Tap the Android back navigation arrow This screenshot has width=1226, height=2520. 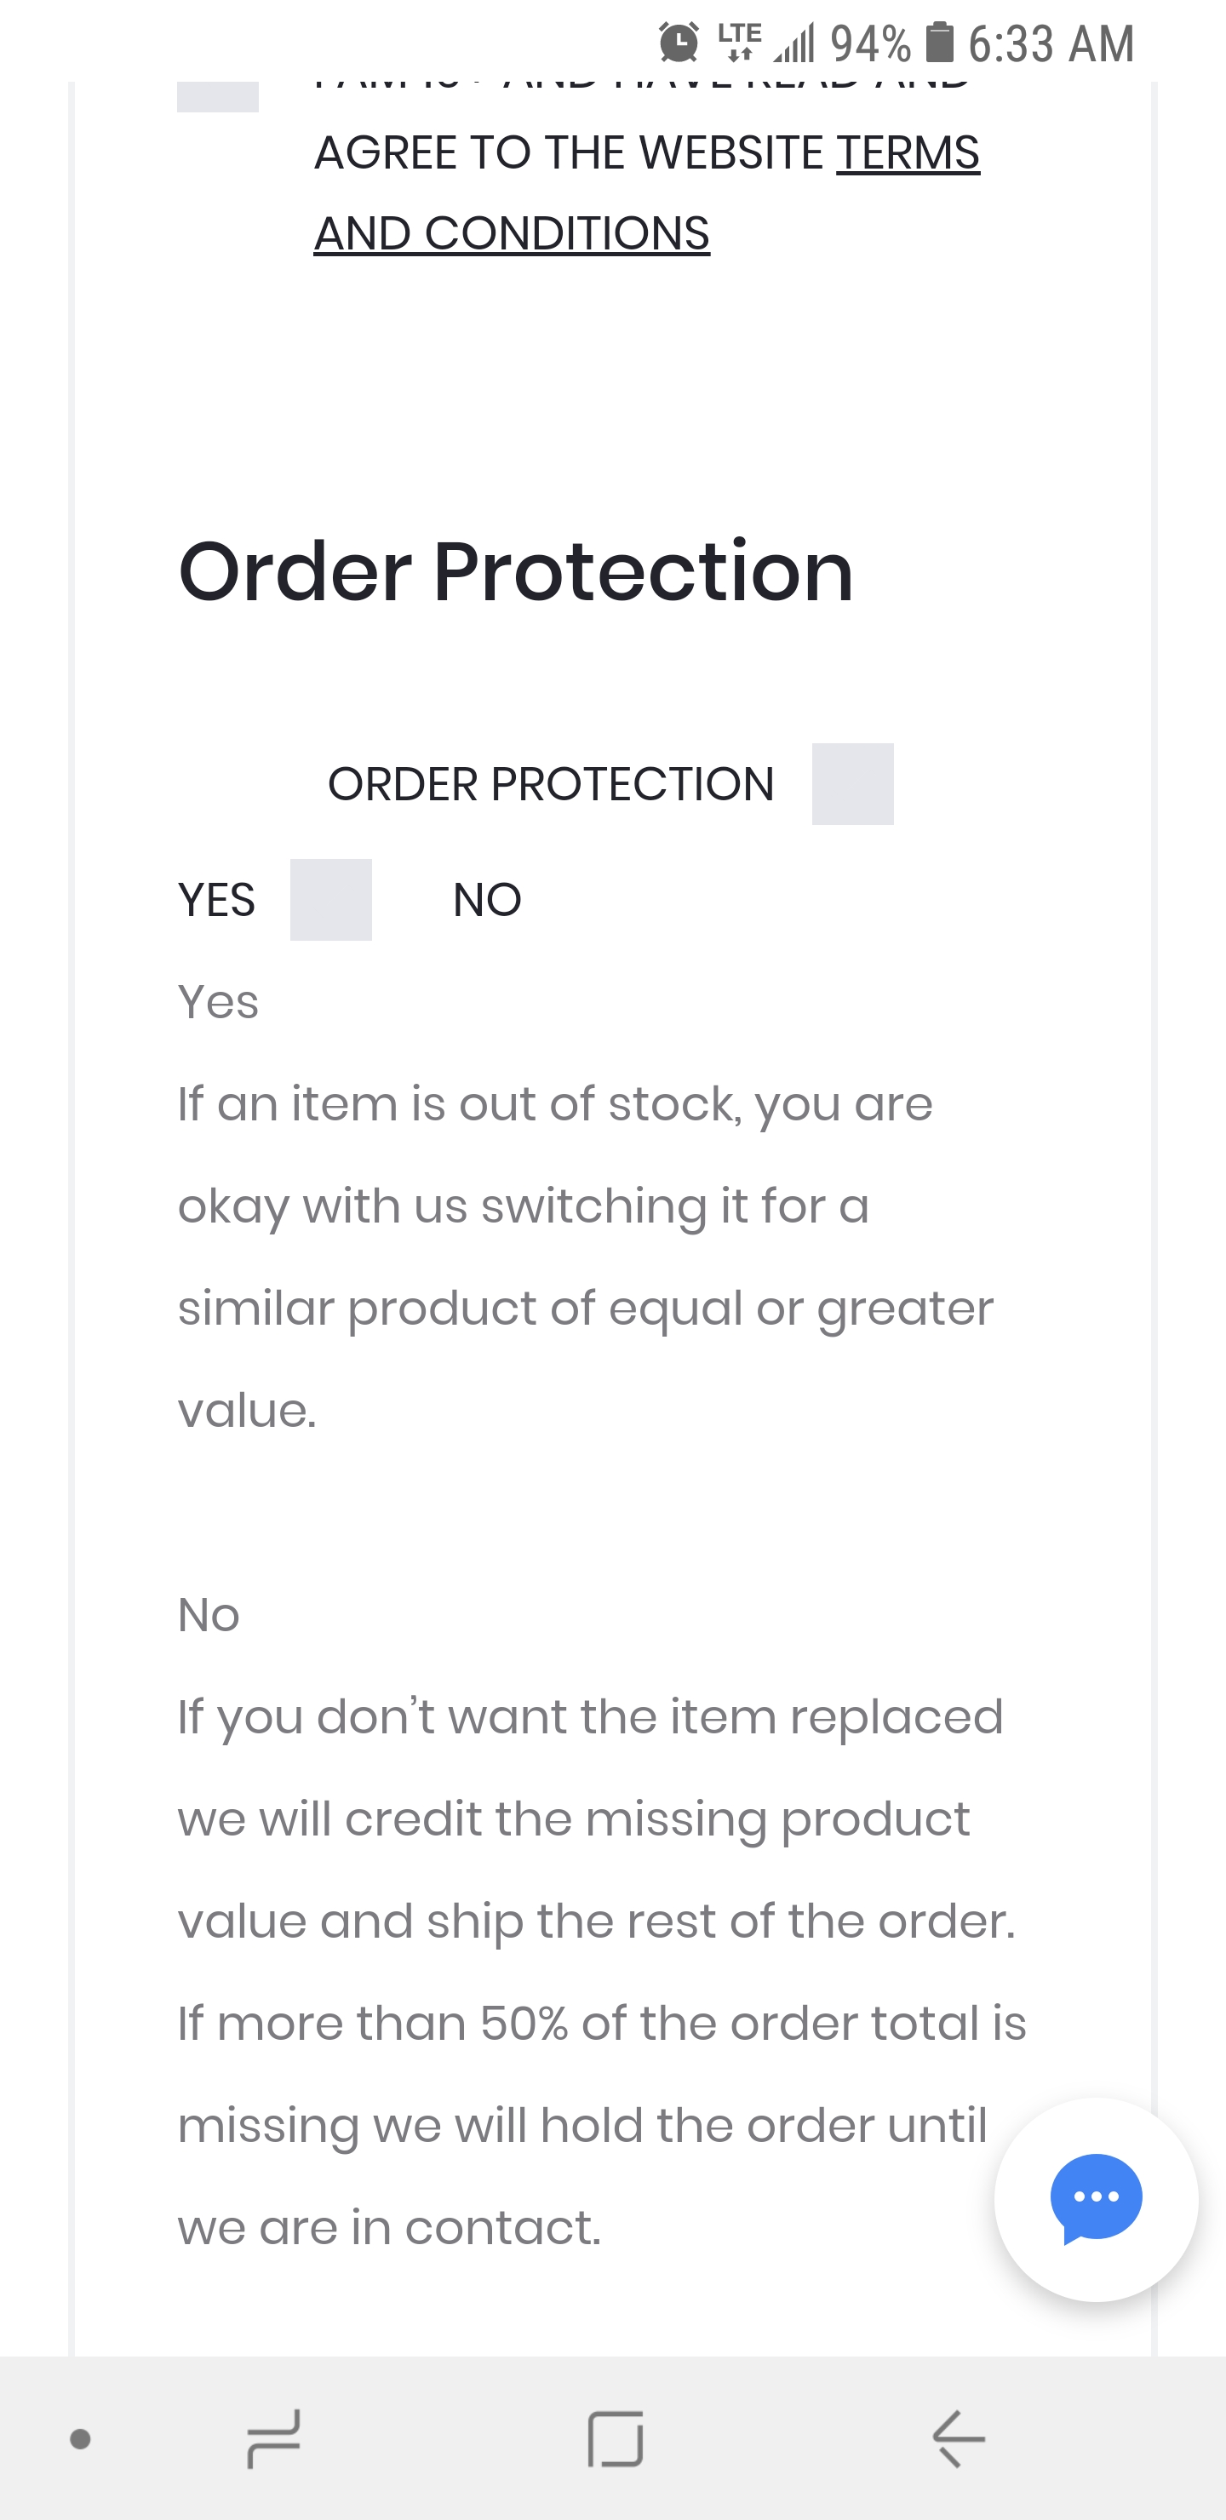click(x=958, y=2437)
